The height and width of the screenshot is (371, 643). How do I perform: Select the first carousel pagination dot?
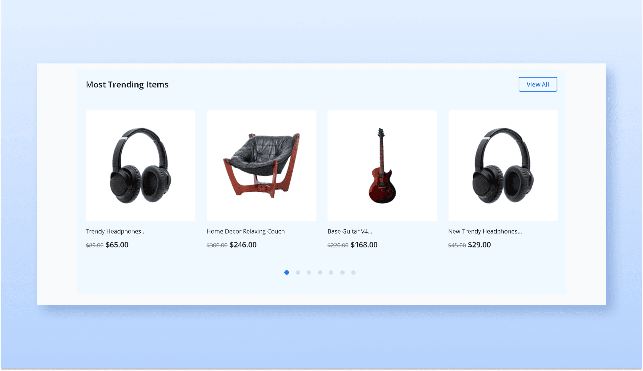(x=287, y=272)
